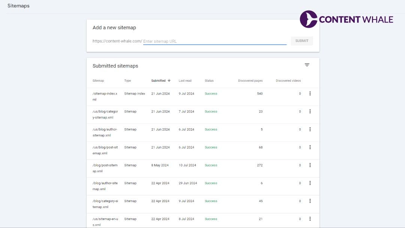Open more options for /blog/post-sitemap.xml row
Viewport: 405px width, 228px height.
click(310, 165)
